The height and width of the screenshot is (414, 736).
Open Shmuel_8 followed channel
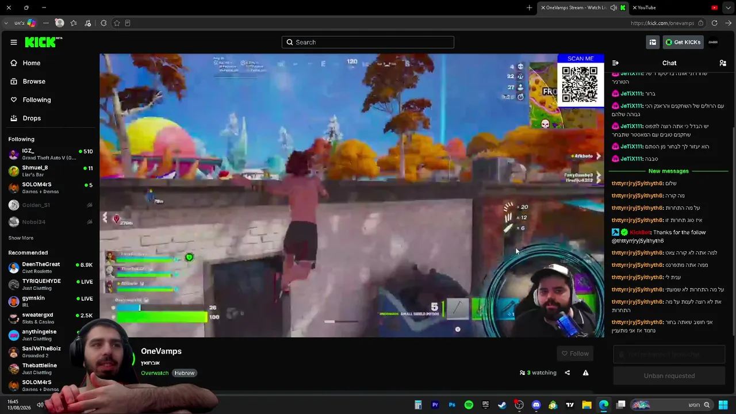pyautogui.click(x=51, y=171)
